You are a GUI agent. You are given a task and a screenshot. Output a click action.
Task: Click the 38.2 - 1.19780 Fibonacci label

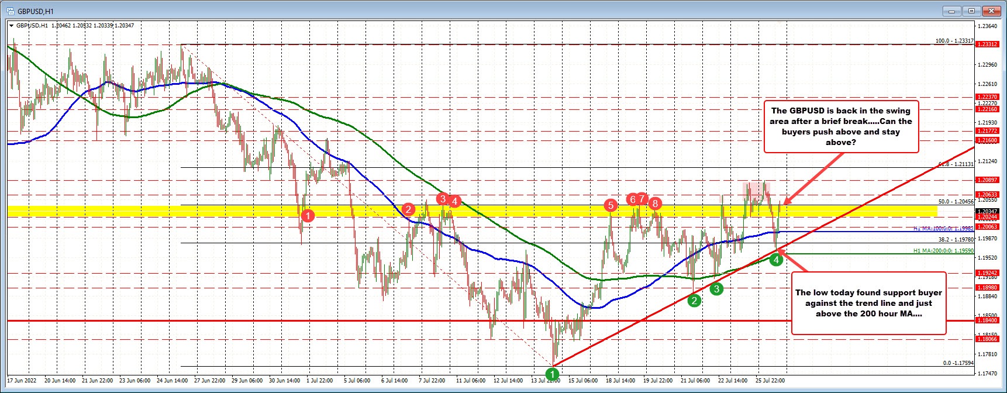pos(956,240)
